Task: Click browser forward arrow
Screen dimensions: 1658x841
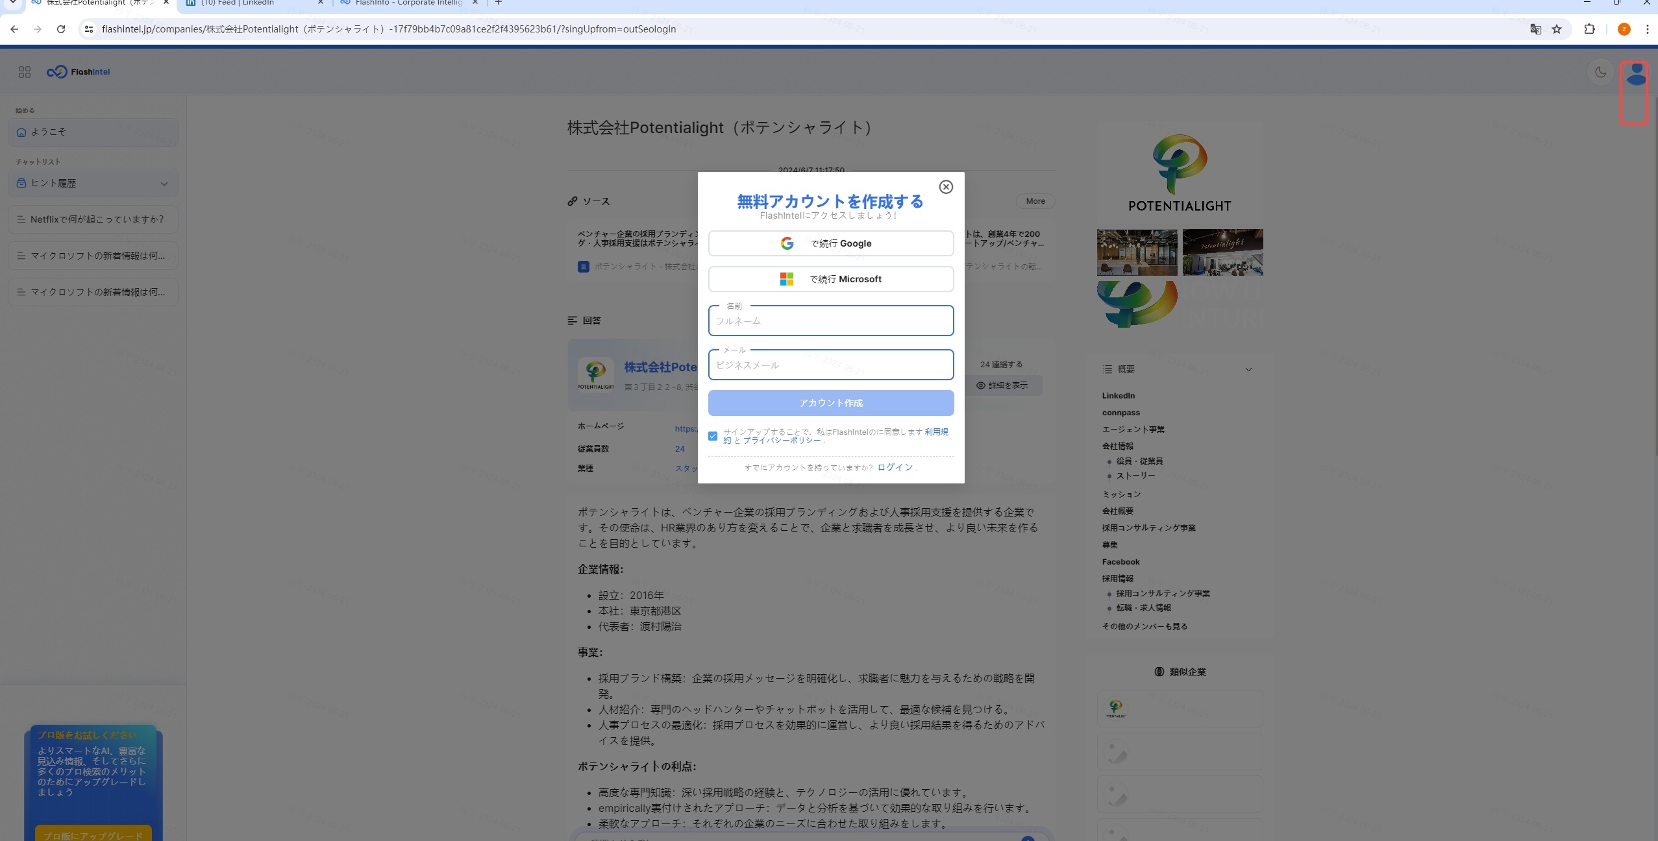Action: pyautogui.click(x=38, y=29)
